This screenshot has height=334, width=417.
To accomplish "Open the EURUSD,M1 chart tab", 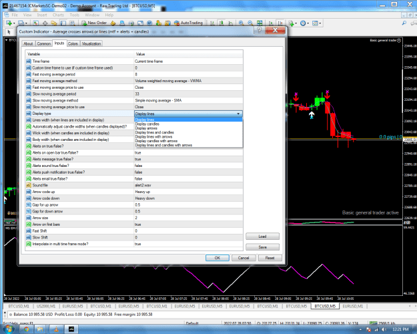I will pyautogui.click(x=353, y=307).
